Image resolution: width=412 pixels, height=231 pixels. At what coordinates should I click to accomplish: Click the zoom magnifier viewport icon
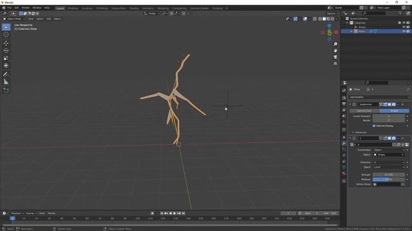coord(335,44)
